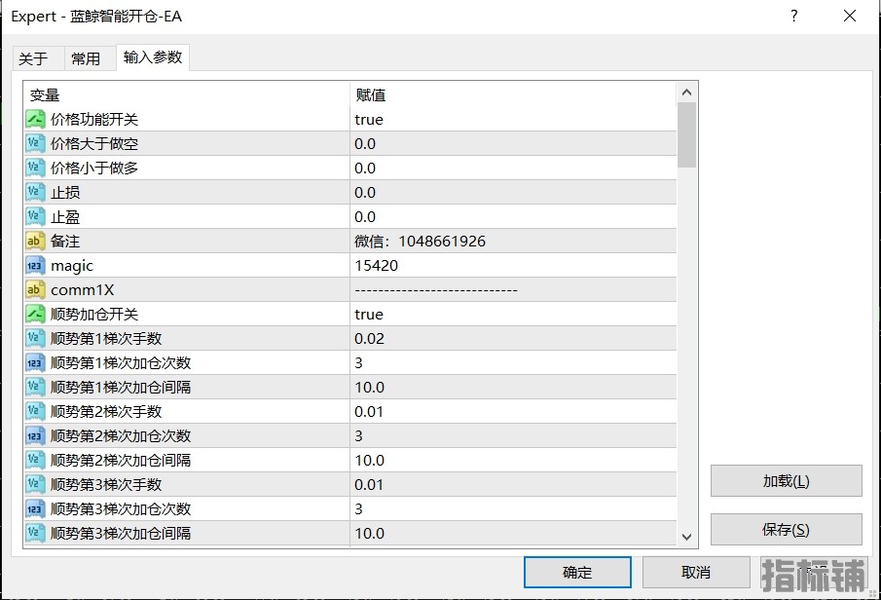Image resolution: width=881 pixels, height=600 pixels.
Task: Close the Expert dialog window
Action: (850, 16)
